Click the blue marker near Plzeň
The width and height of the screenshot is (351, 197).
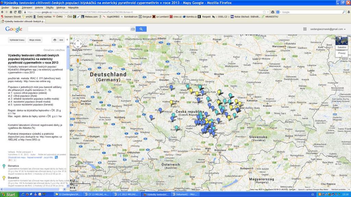pyautogui.click(x=160, y=110)
